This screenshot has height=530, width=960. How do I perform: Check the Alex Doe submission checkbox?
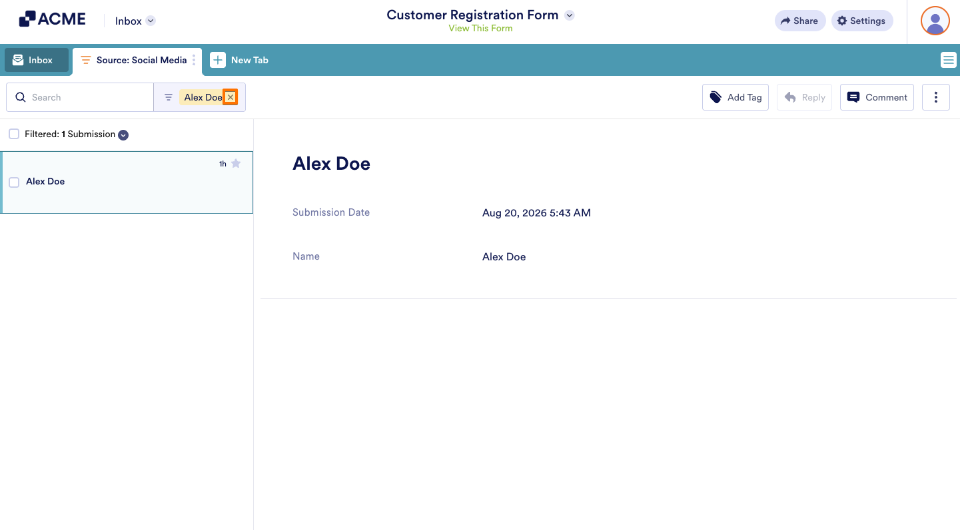pyautogui.click(x=14, y=182)
